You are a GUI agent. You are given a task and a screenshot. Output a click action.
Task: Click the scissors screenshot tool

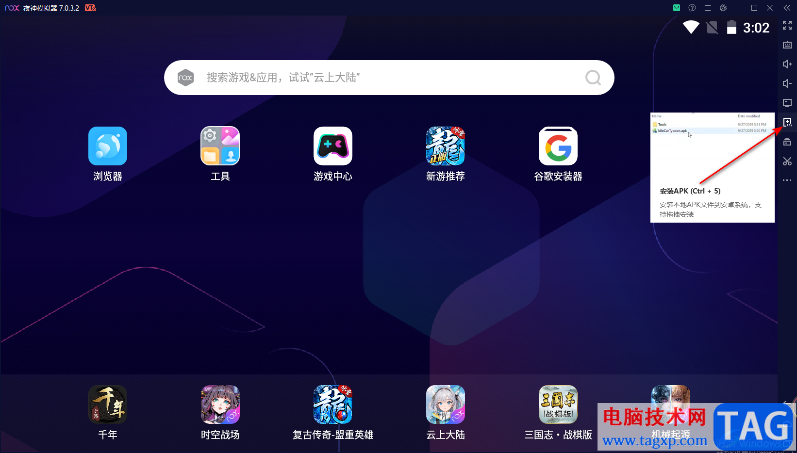(x=787, y=161)
